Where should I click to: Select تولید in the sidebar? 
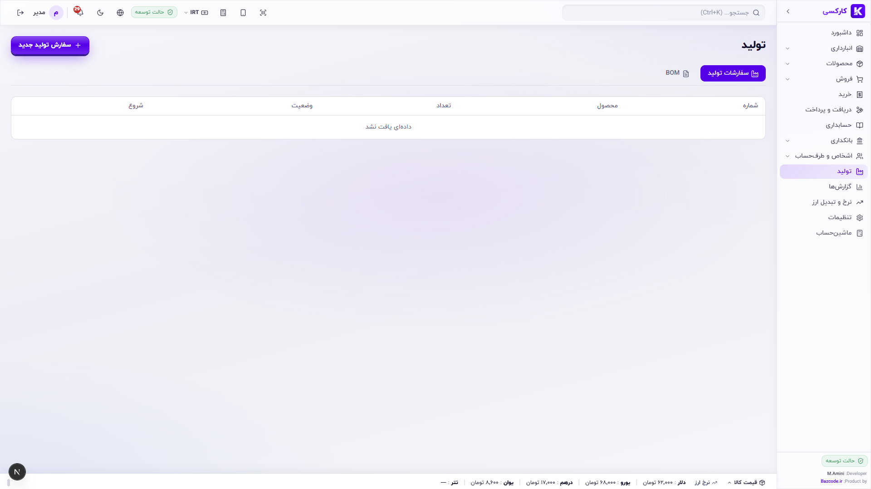(824, 172)
